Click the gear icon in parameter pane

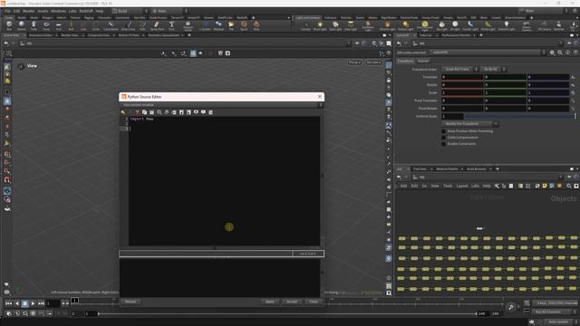click(552, 53)
